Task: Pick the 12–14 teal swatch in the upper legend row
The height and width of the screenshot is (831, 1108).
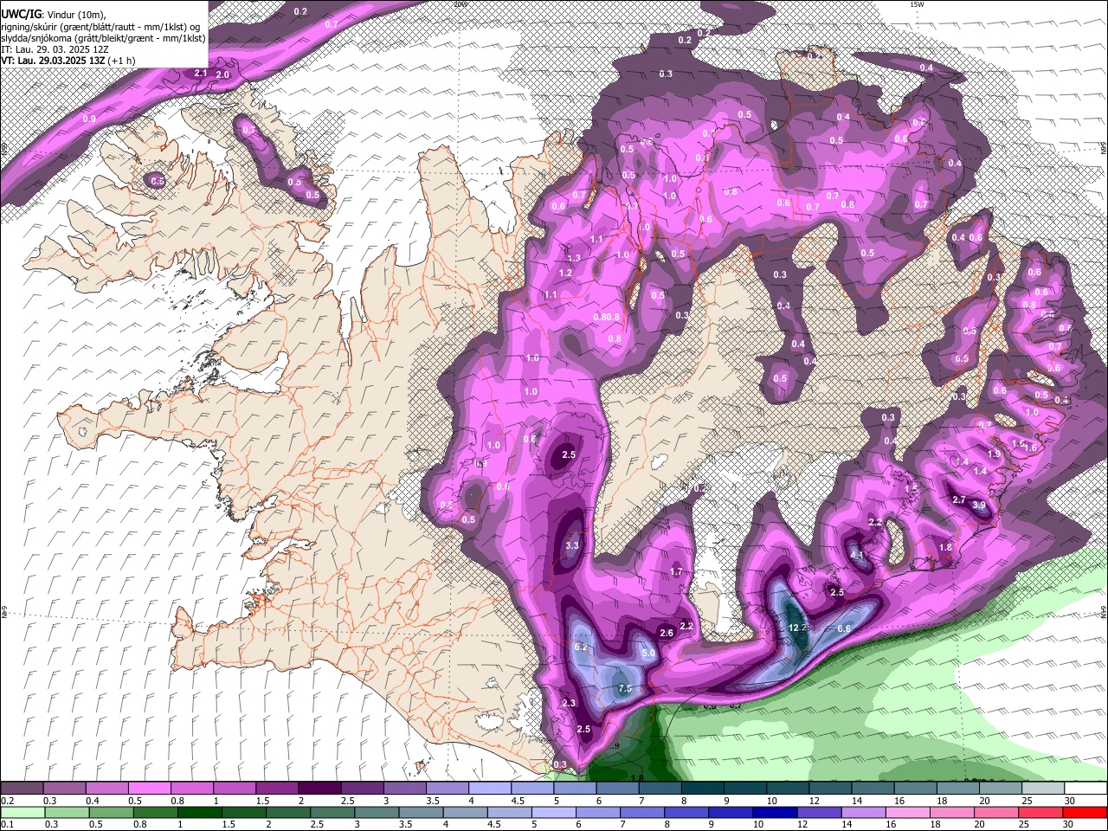Action: (831, 789)
